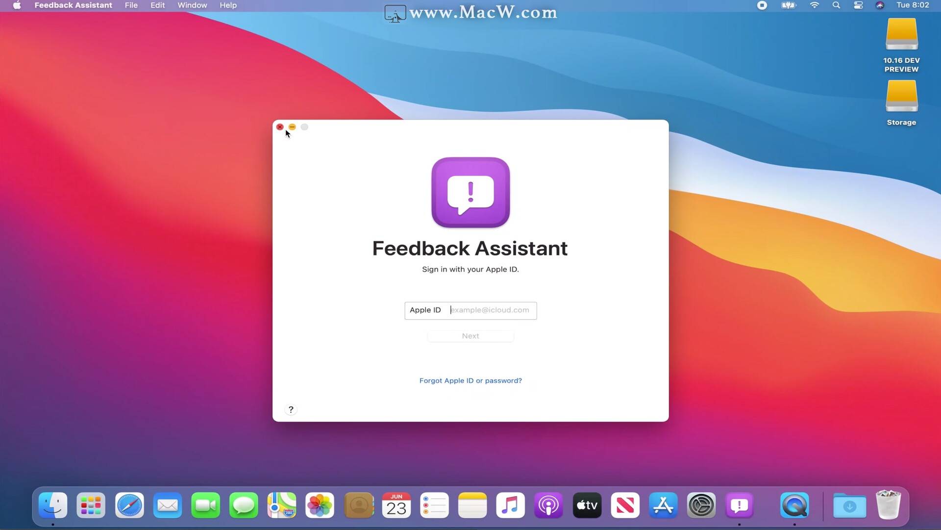Launch Music from the dock
The height and width of the screenshot is (530, 941).
coord(511,505)
